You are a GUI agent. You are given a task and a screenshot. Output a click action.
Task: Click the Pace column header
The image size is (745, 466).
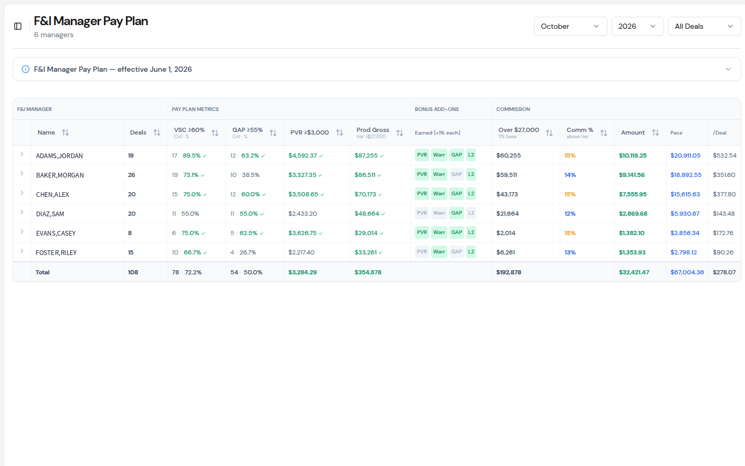coord(676,133)
